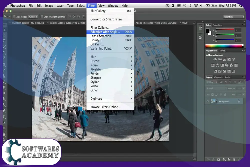This screenshot has height=167, width=250.
Task: Select the Lasso tool
Action: [x=4, y=41]
